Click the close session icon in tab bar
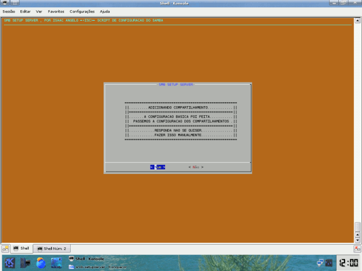 (x=357, y=248)
